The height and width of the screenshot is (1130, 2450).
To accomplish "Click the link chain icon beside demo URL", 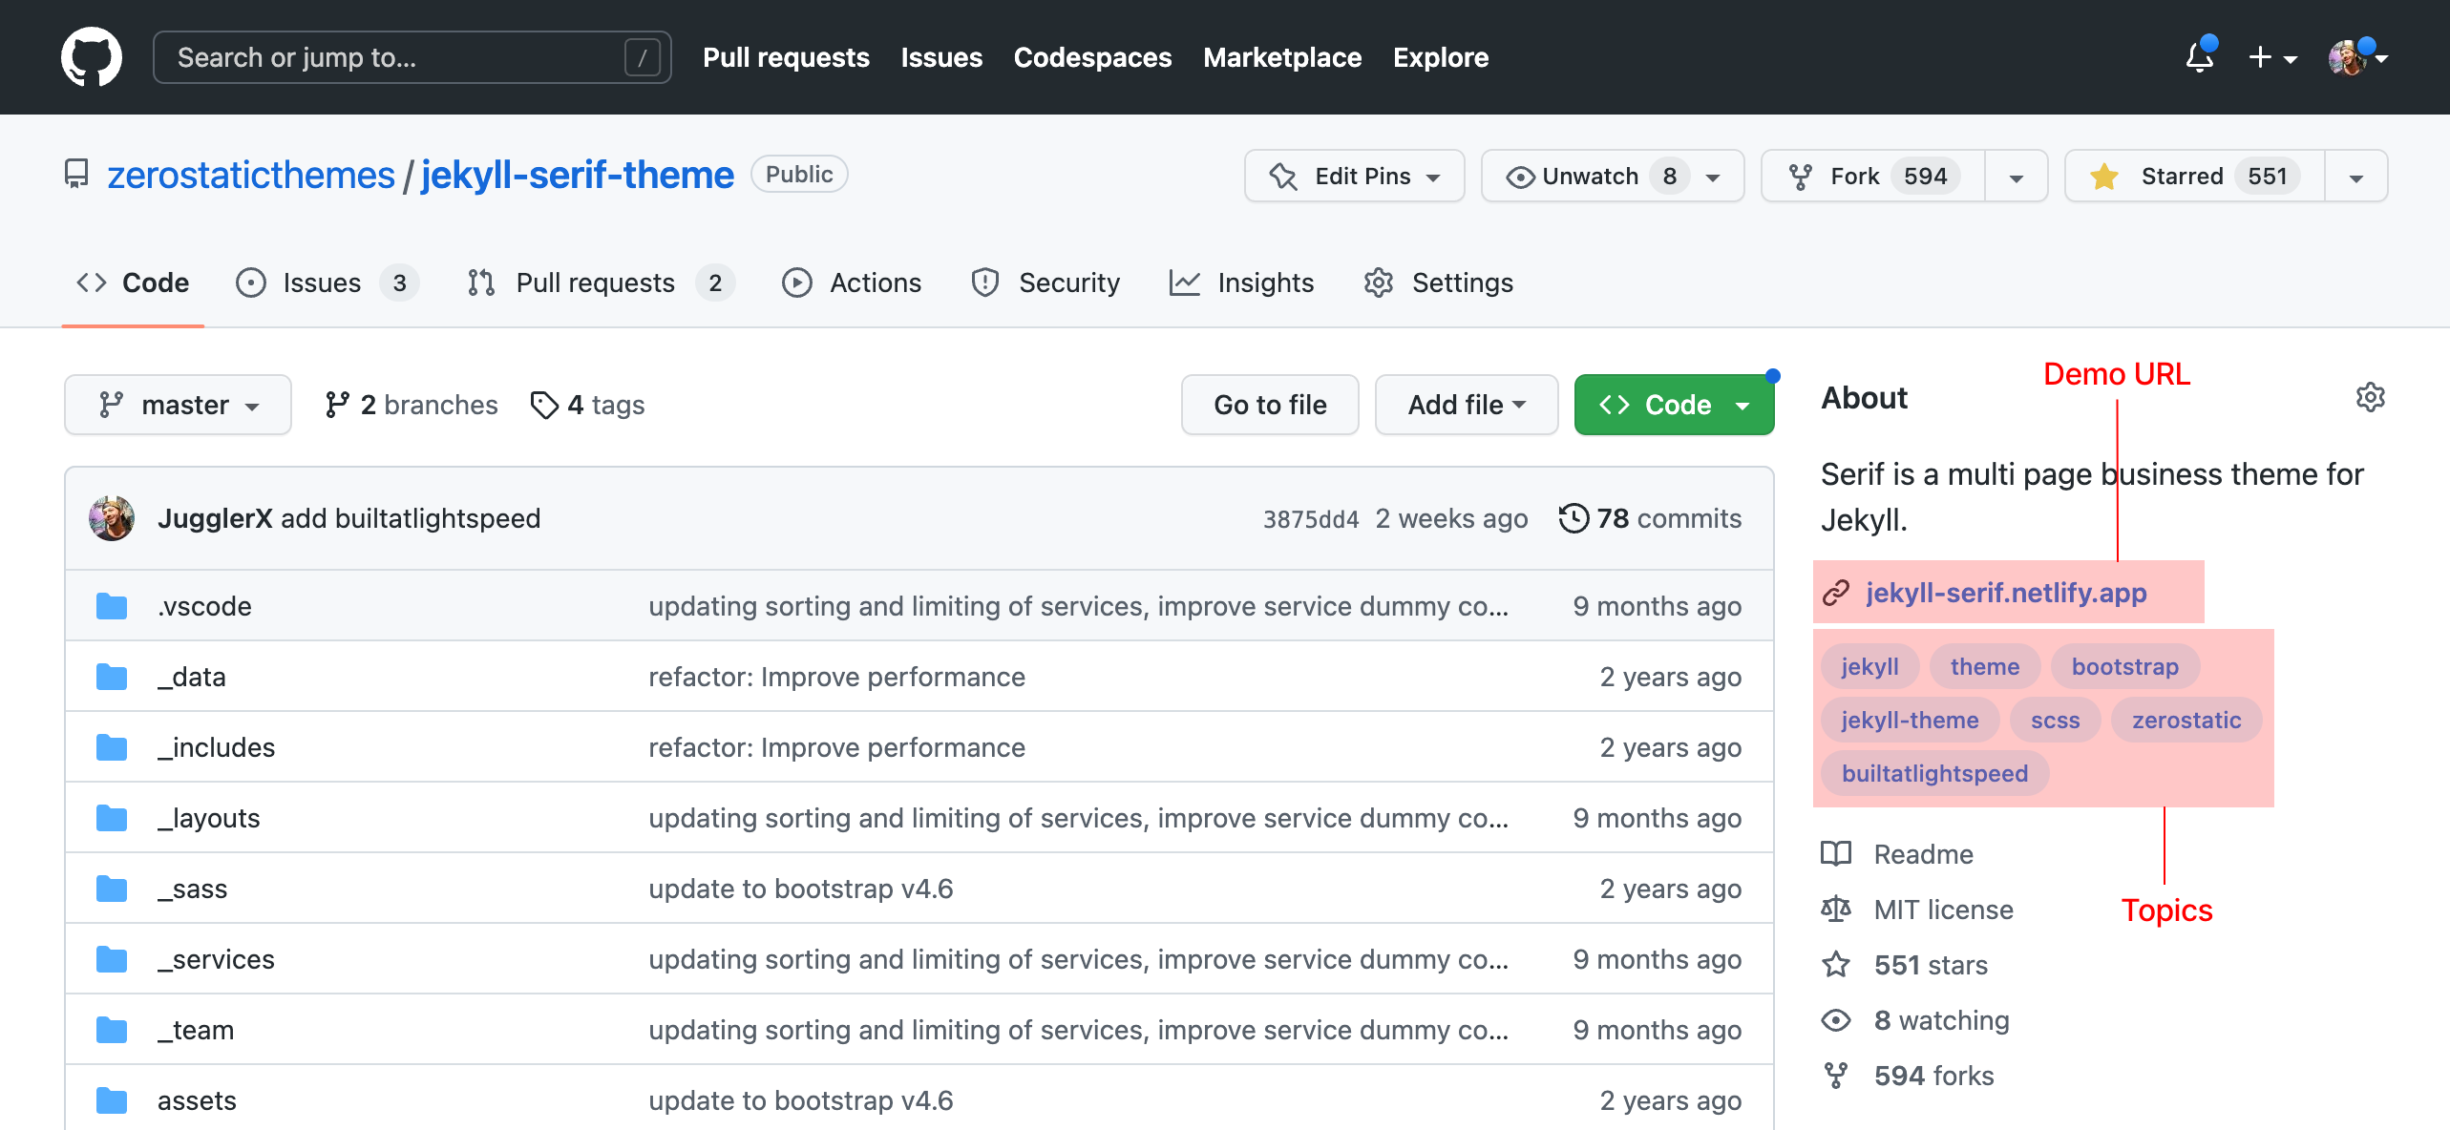I will pos(1836,593).
